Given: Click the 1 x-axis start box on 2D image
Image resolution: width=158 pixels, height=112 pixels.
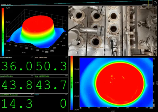Looking at the screenshot, I should click(81, 108).
